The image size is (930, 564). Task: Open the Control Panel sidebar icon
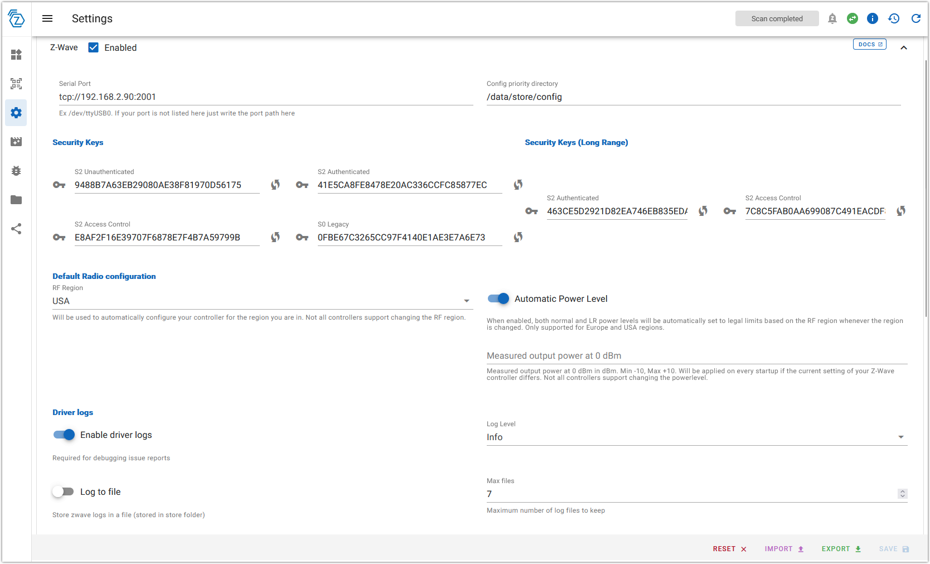pyautogui.click(x=16, y=55)
